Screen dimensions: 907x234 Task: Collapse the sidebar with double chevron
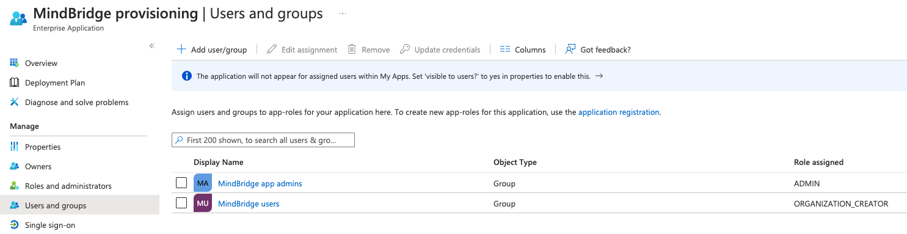[152, 46]
